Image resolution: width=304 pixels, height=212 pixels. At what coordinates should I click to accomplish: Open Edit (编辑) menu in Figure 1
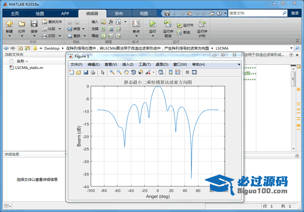(94, 64)
